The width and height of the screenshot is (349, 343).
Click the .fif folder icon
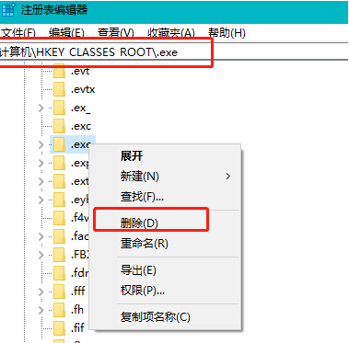coord(59,328)
